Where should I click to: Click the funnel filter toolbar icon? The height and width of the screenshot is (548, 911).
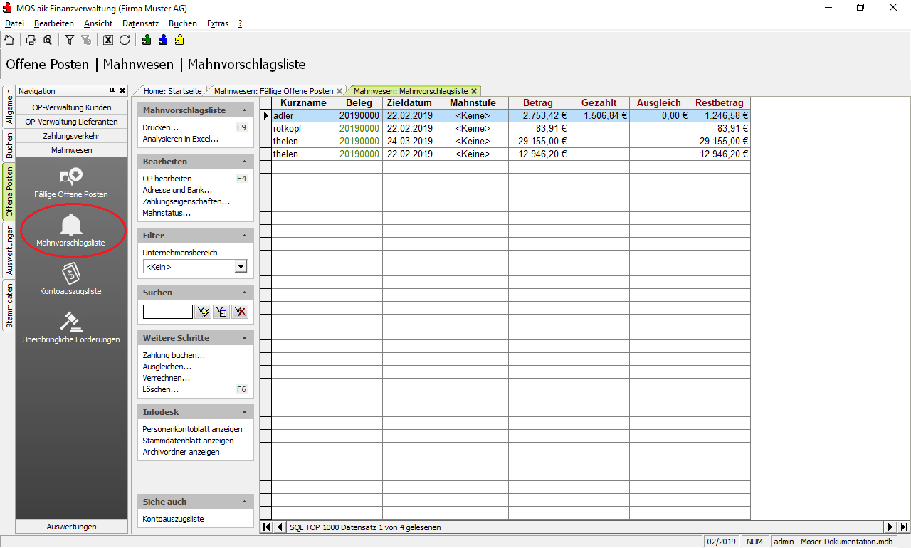(70, 40)
